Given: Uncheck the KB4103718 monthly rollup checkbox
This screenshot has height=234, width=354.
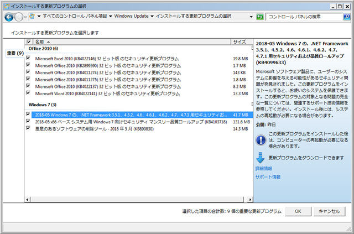Looking at the screenshot, I should click(x=28, y=121).
